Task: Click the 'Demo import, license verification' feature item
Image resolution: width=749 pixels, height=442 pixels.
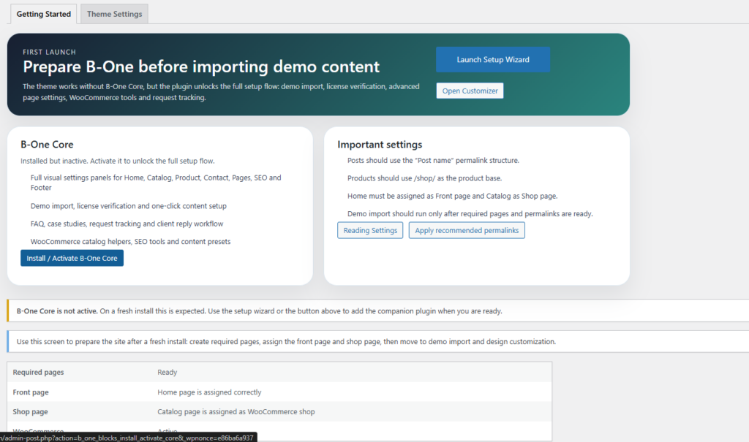Action: coord(129,206)
